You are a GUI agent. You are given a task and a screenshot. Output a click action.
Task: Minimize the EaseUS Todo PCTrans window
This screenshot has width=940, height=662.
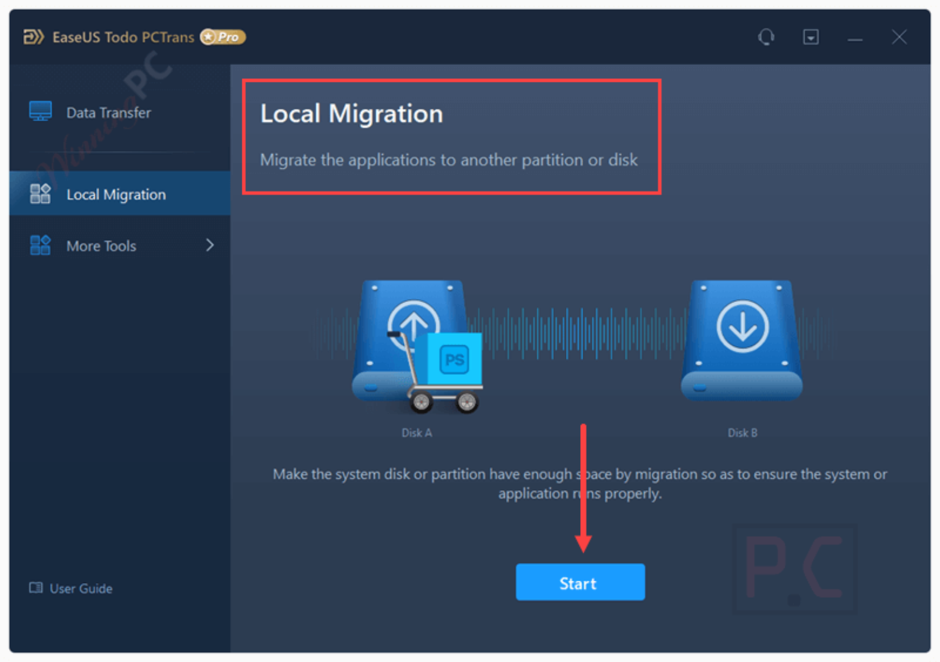tap(855, 39)
